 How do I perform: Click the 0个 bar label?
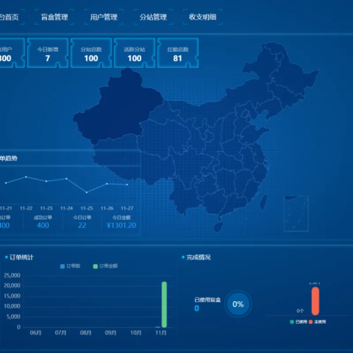[300, 311]
